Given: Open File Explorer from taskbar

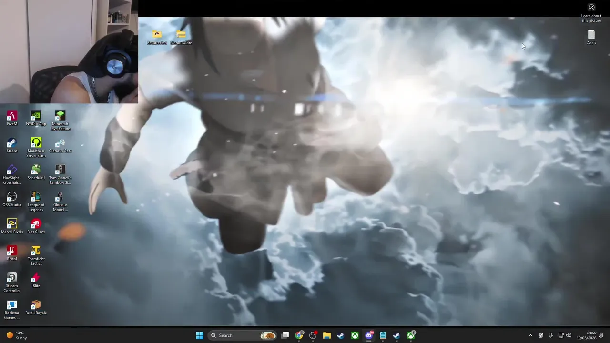Looking at the screenshot, I should tap(327, 335).
